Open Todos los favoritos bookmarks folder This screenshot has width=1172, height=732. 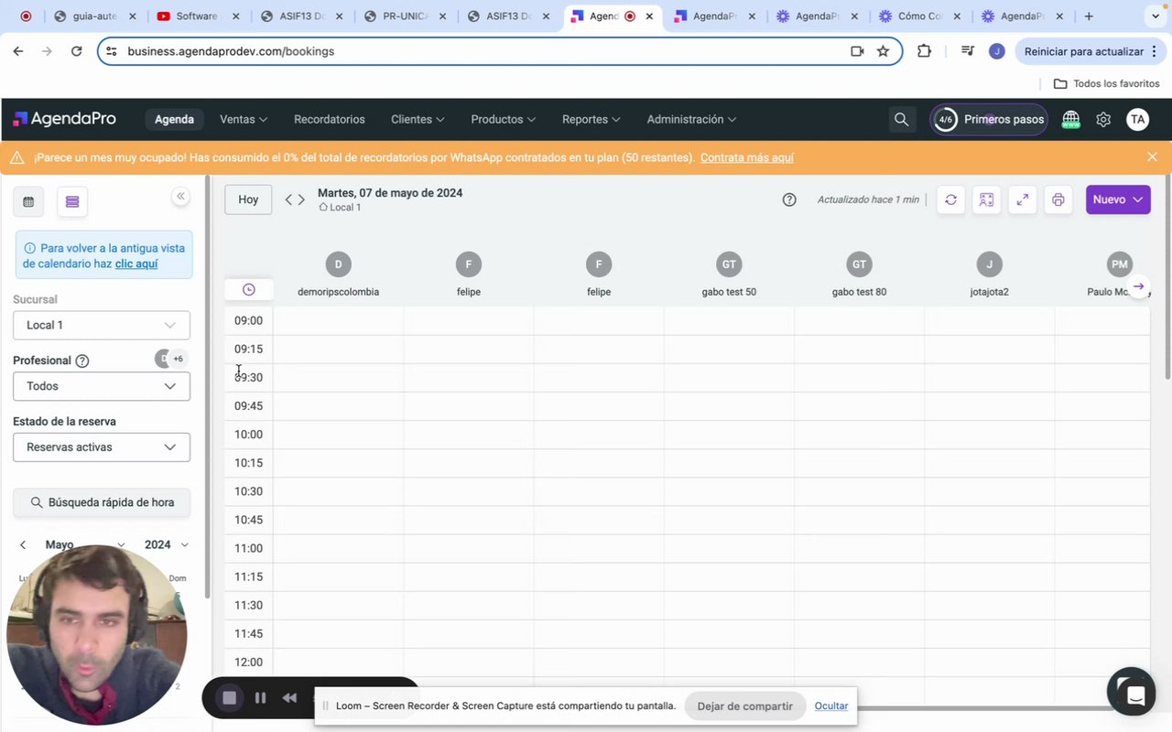[1107, 83]
